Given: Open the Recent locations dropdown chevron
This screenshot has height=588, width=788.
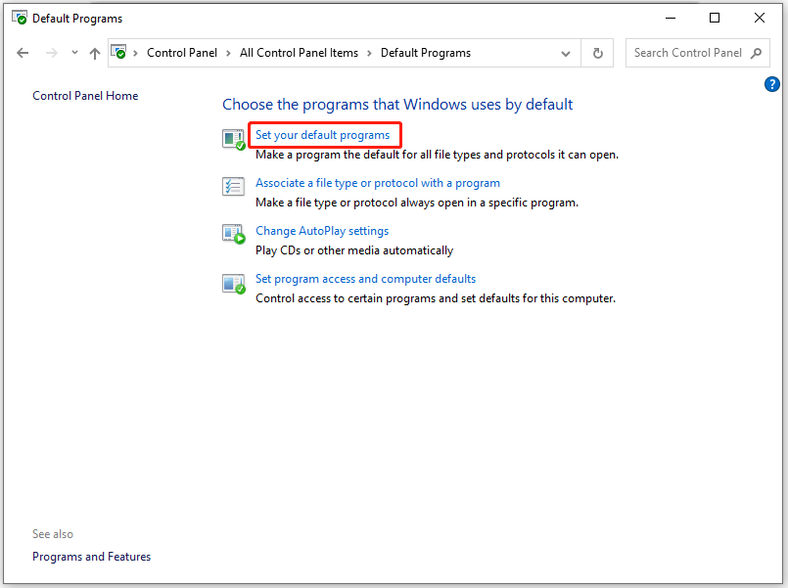Looking at the screenshot, I should (74, 52).
